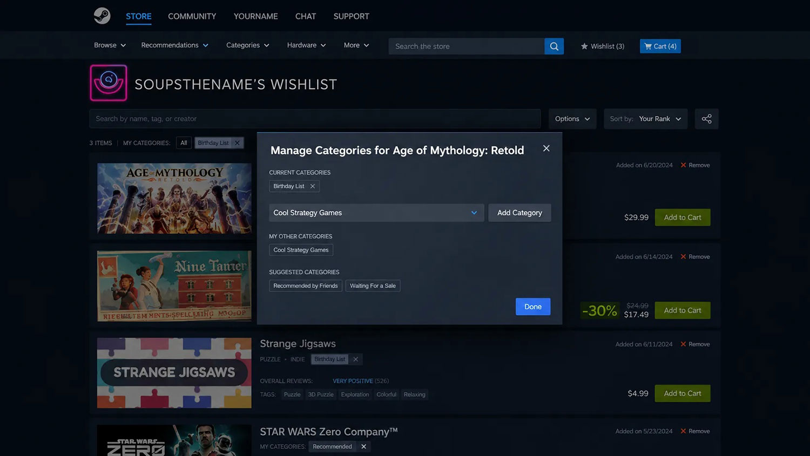This screenshot has width=810, height=456.
Task: Pick Cool Strategy Games under My Other Categories
Action: (x=301, y=250)
